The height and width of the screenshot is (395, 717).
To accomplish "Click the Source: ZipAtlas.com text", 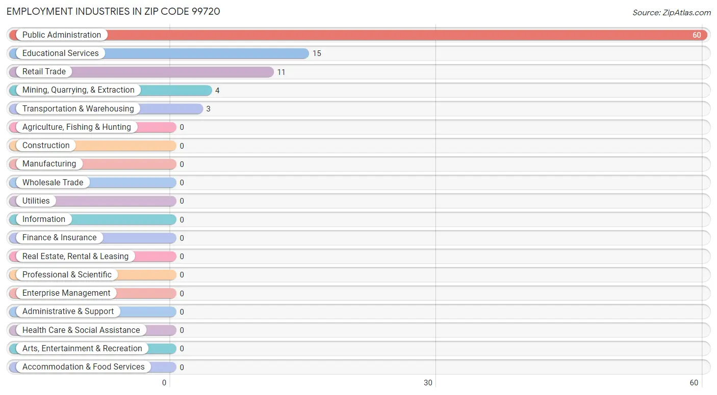I will click(672, 13).
